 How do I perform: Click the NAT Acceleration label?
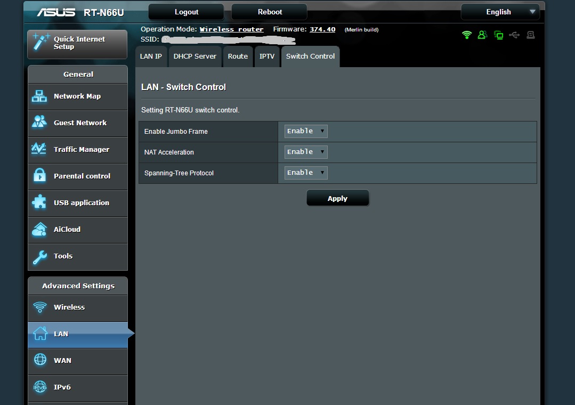(x=169, y=152)
